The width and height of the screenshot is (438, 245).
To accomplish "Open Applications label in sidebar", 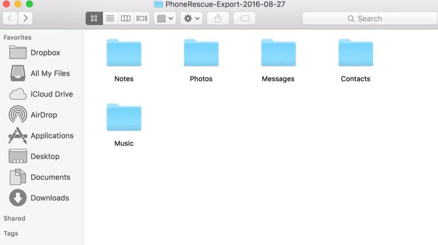I will [52, 136].
